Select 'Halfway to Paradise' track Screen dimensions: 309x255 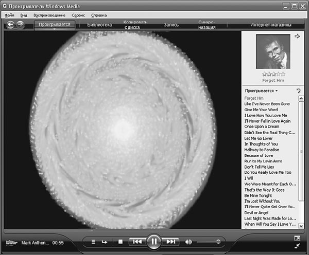(x=262, y=150)
